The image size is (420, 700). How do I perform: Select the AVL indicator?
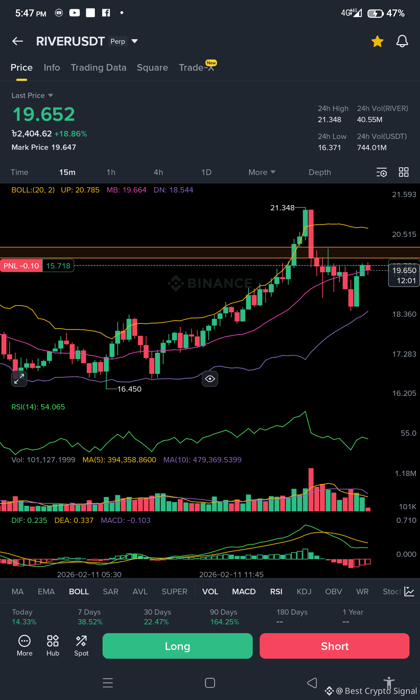coord(140,591)
